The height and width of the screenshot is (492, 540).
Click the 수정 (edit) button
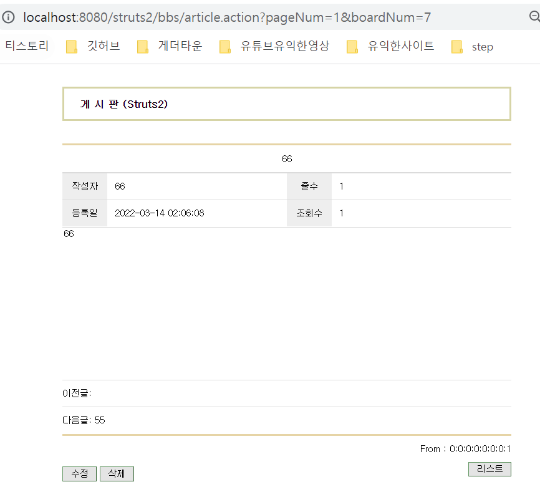pyautogui.click(x=80, y=474)
